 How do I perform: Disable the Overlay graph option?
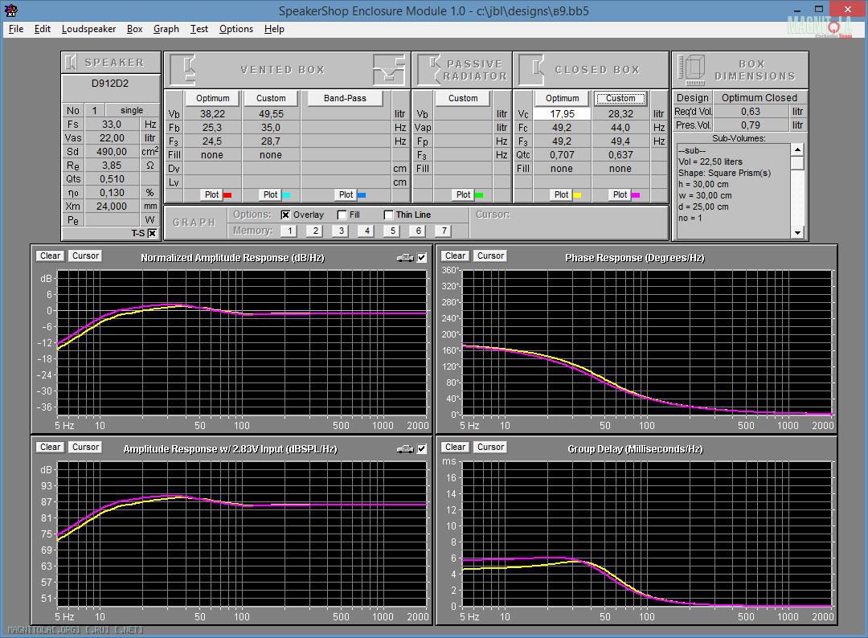point(285,215)
